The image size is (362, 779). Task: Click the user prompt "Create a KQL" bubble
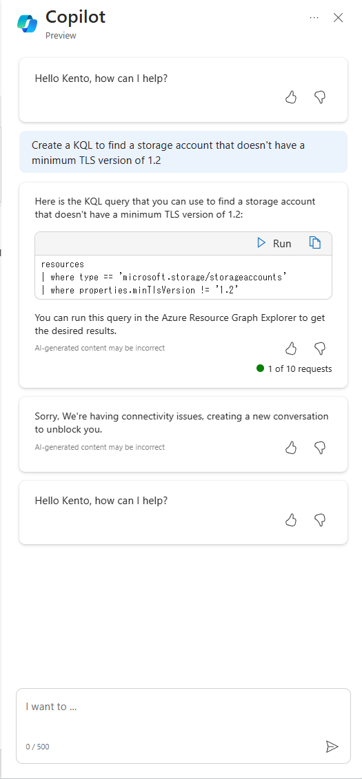[183, 152]
